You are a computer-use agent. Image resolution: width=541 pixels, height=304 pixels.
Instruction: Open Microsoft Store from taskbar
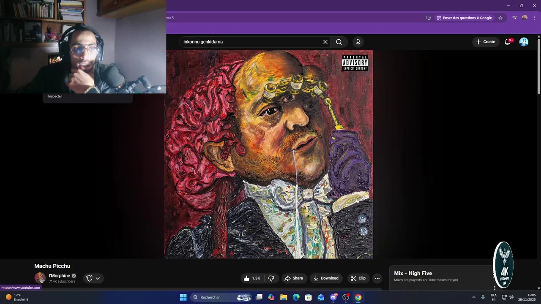coord(309,297)
